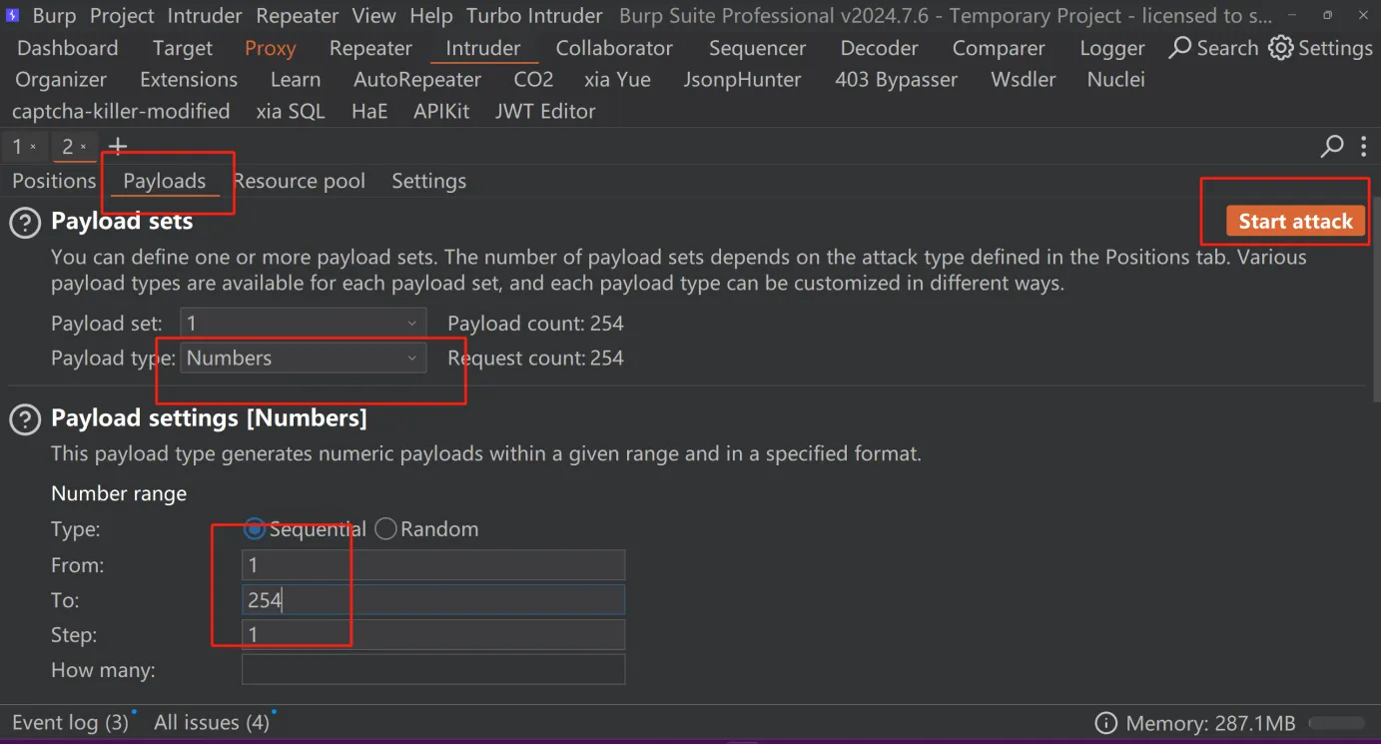Open the CO2 extension tab
Image resolution: width=1381 pixels, height=744 pixels.
click(x=533, y=79)
